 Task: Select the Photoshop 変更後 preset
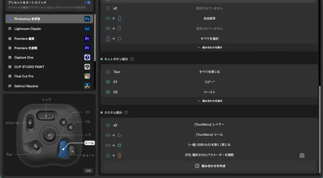[x=49, y=19]
